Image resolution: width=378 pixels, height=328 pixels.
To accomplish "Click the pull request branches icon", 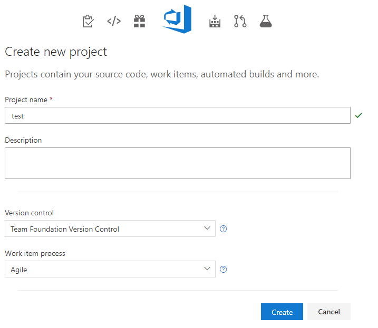I will [240, 21].
